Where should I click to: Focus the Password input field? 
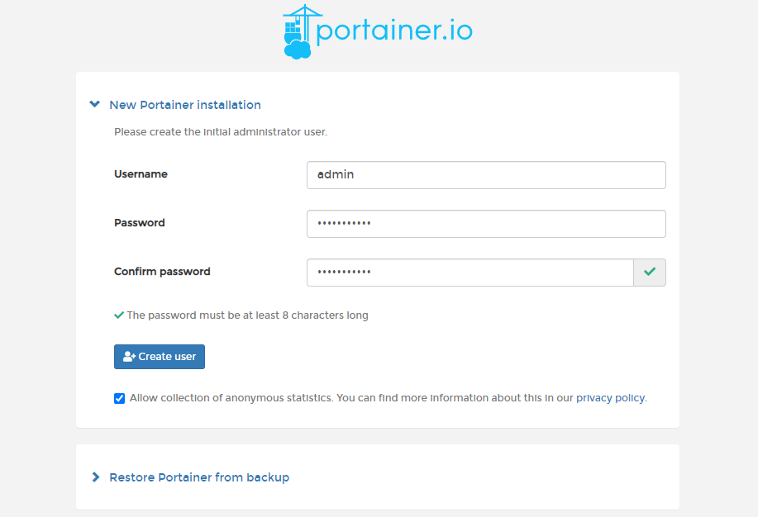486,224
